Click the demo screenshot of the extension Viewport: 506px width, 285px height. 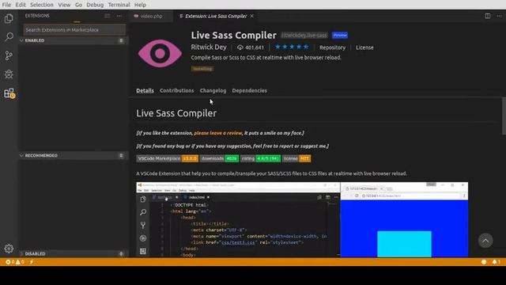(302, 219)
